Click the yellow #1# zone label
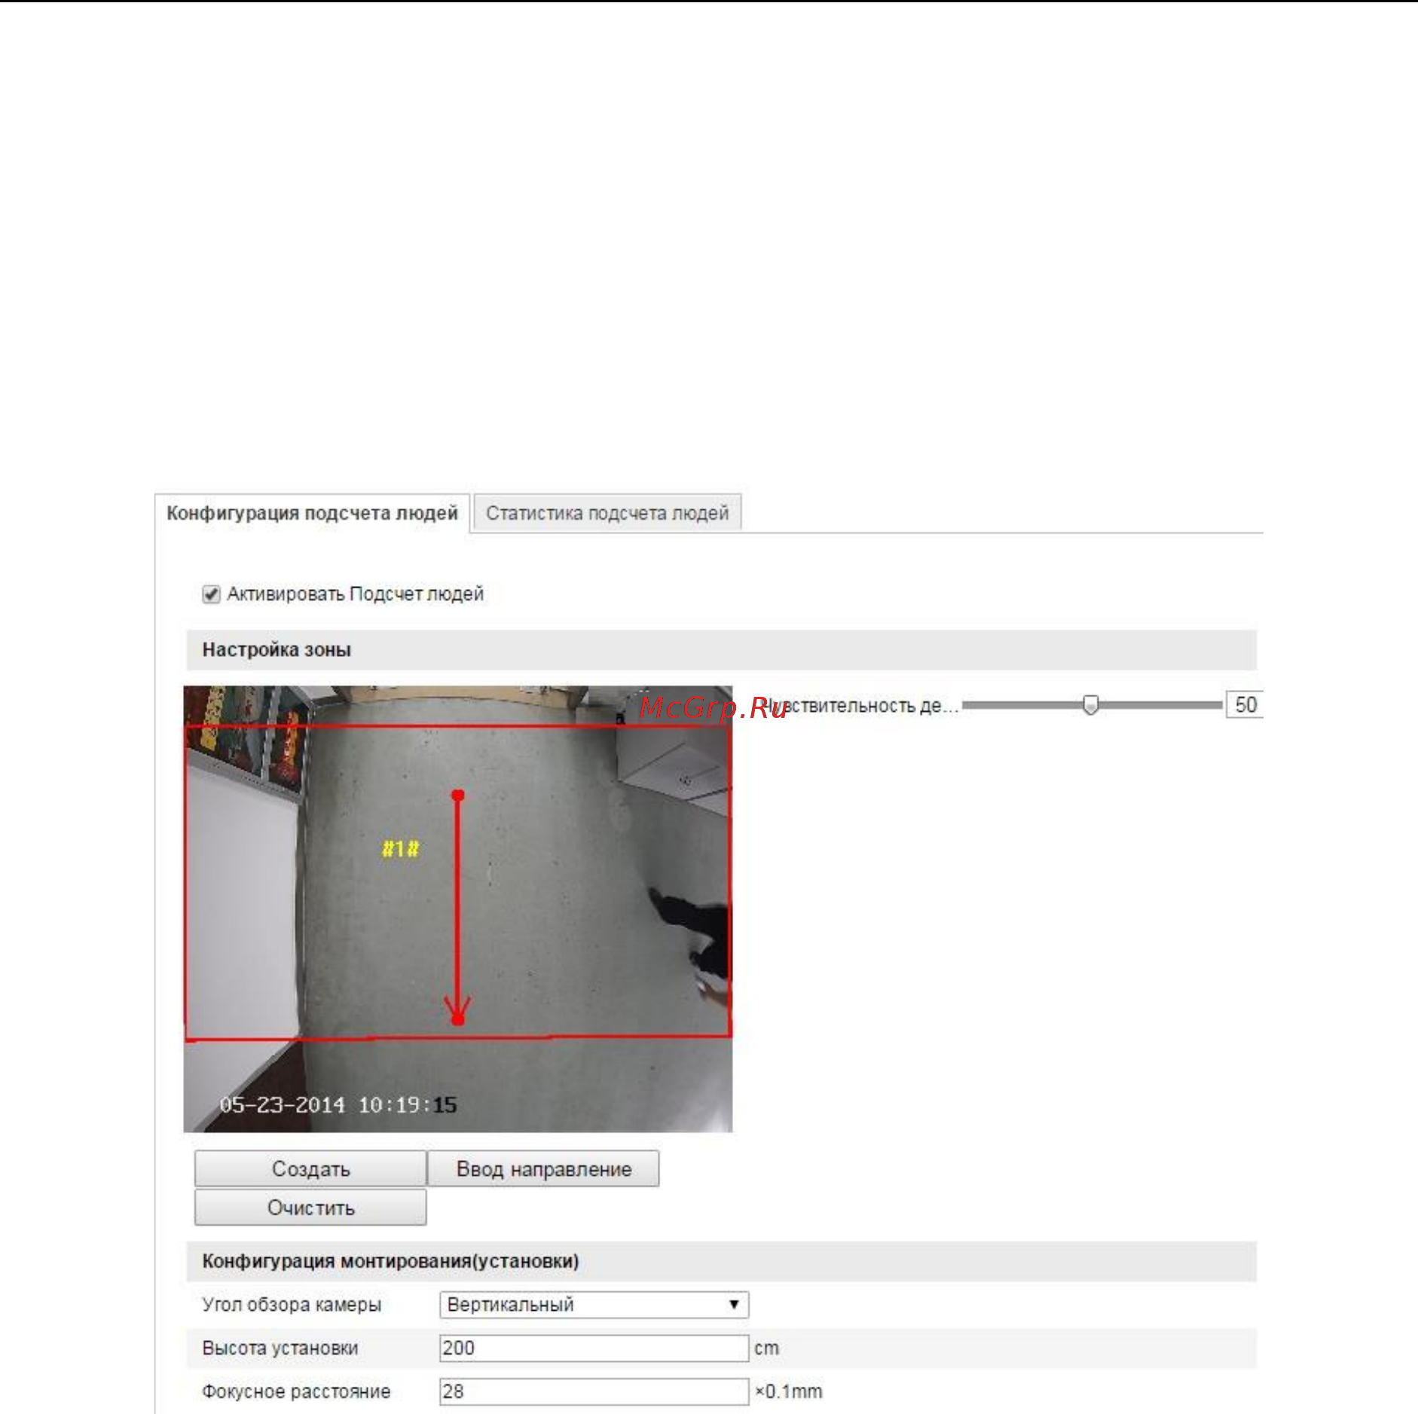Screen dimensions: 1418x1414 (x=400, y=849)
